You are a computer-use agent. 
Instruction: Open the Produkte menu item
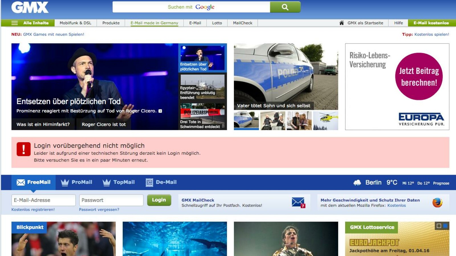111,23
